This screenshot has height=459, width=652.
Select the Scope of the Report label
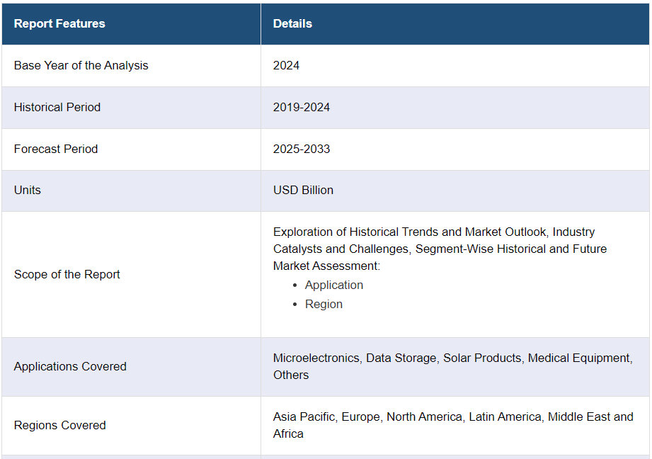coord(67,275)
